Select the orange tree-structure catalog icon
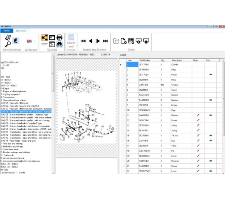225x199 pixels. [x=44, y=37]
